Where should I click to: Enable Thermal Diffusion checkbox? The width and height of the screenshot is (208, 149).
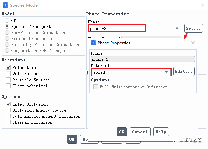pos(8,122)
